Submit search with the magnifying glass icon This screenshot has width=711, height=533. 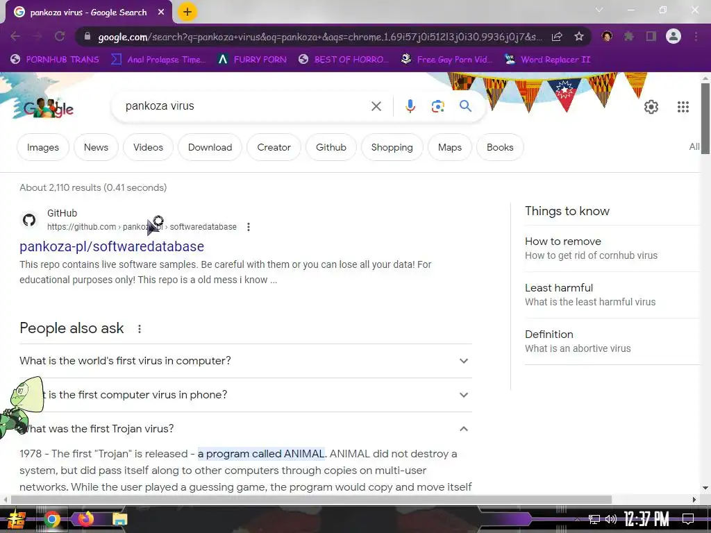point(465,106)
